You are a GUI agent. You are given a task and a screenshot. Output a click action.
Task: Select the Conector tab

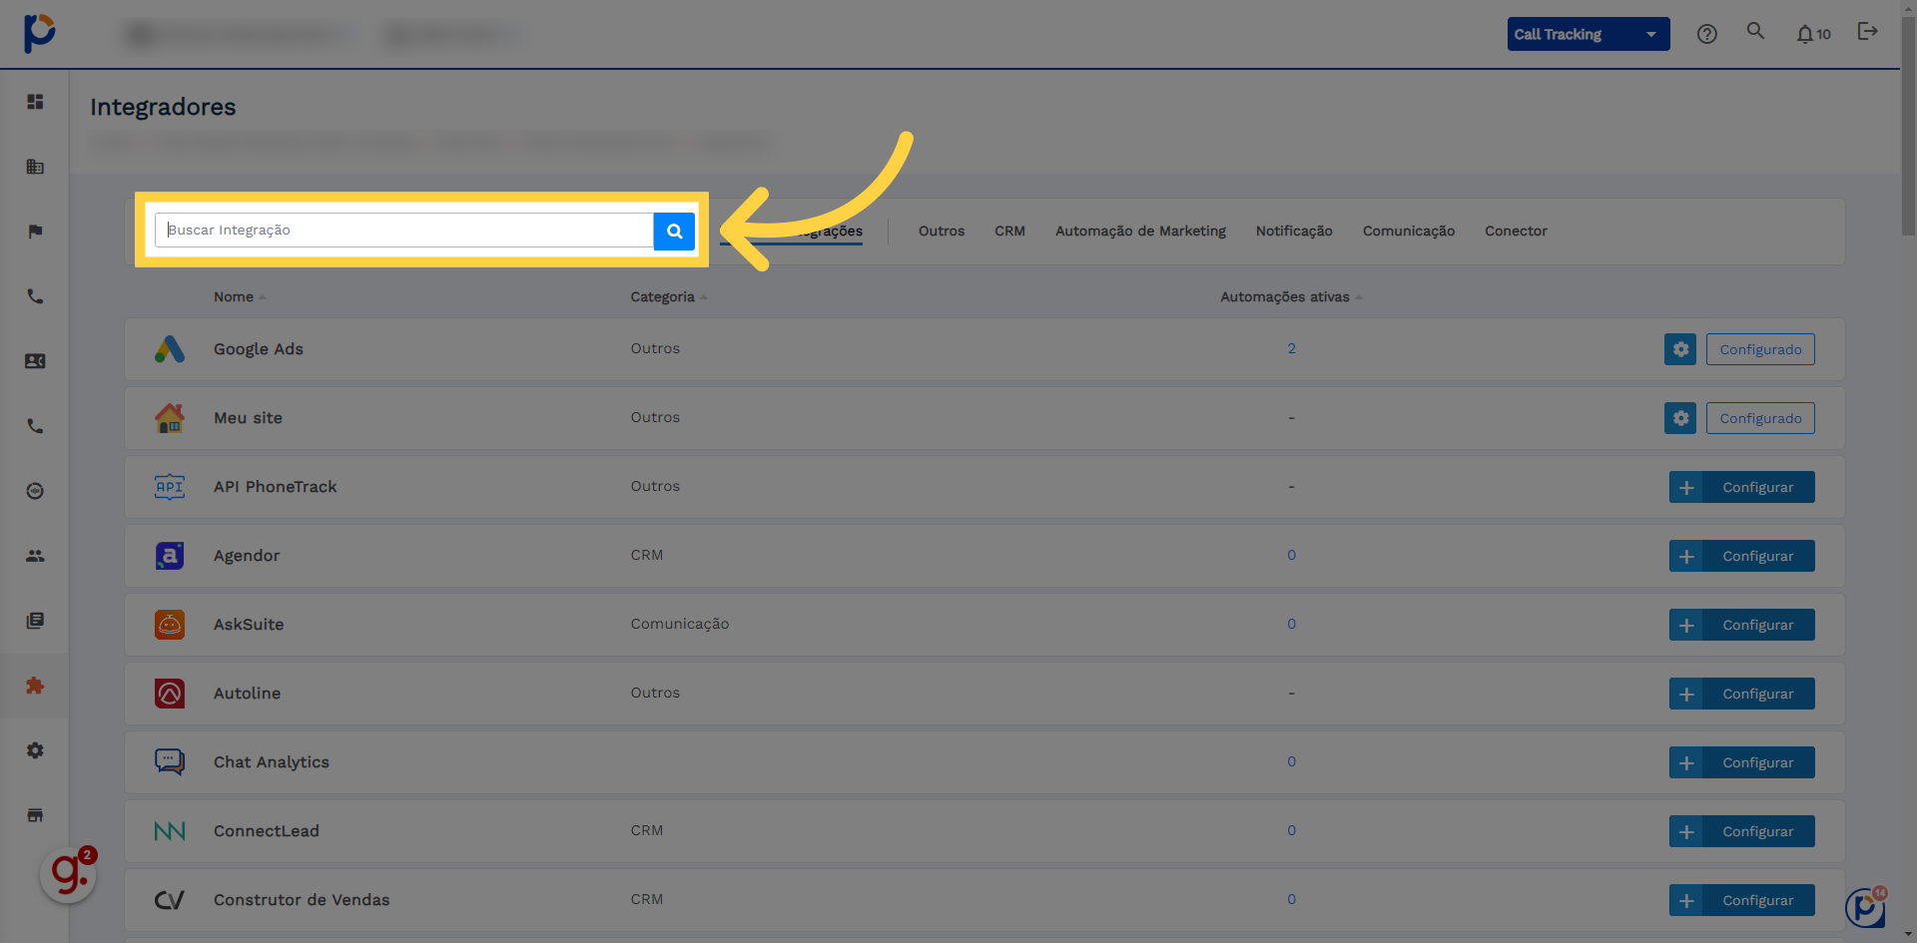tap(1516, 232)
